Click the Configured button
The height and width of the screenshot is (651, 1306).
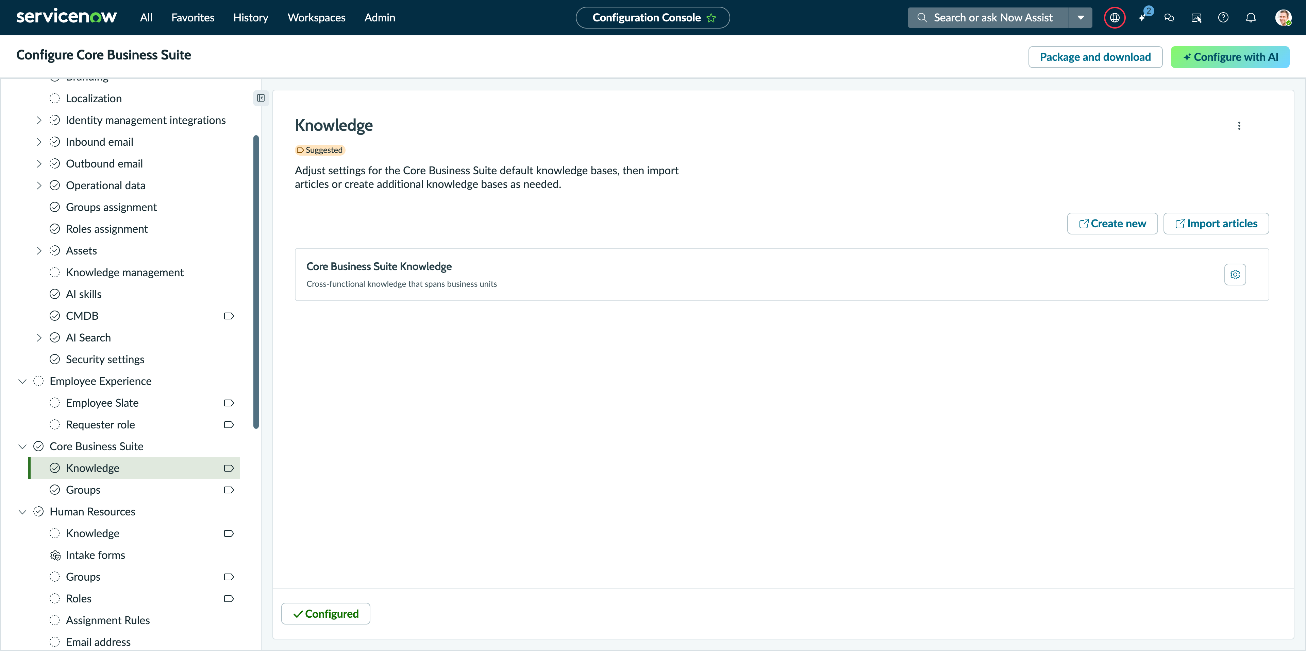point(325,614)
